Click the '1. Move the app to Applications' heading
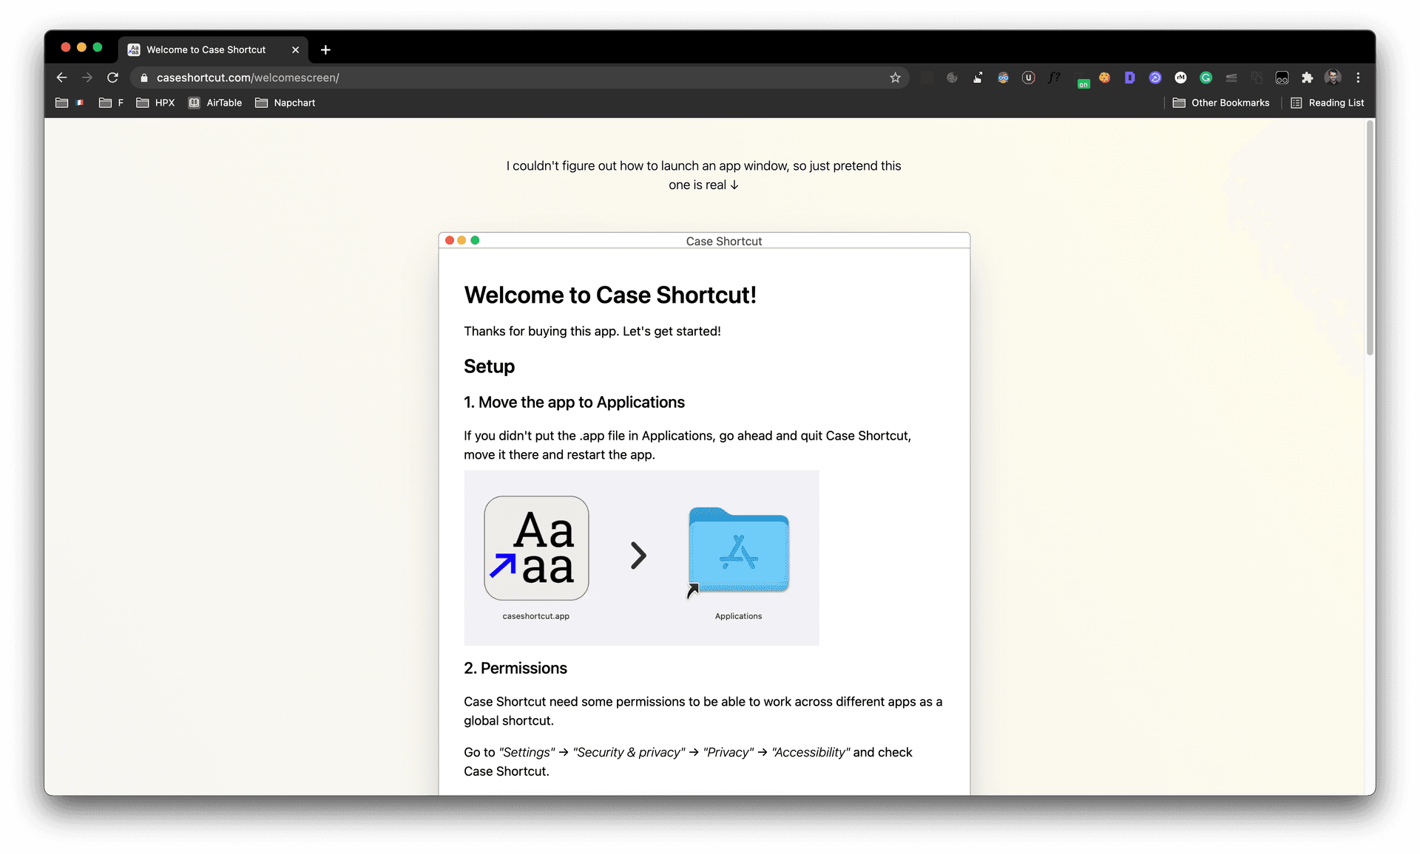The image size is (1420, 854). [574, 402]
